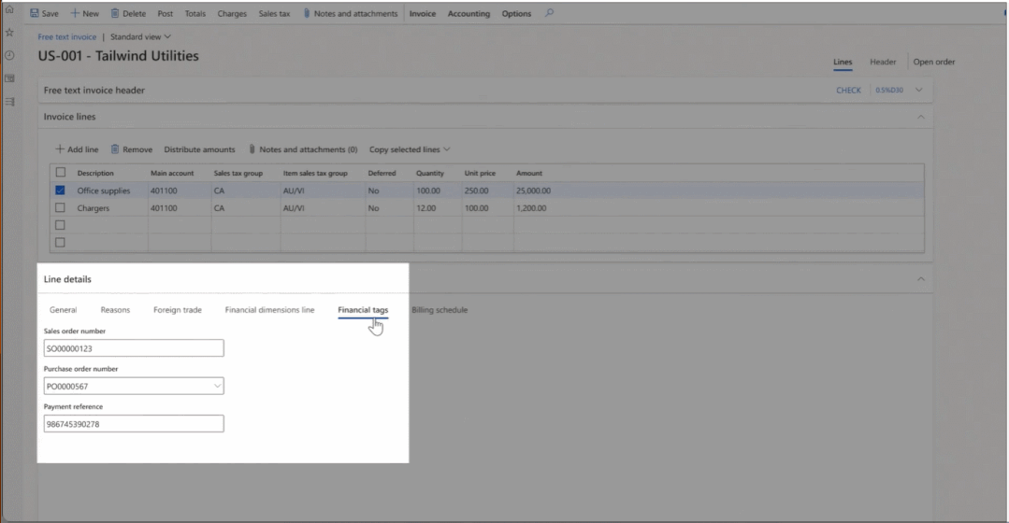Click the Main account column header

[172, 173]
